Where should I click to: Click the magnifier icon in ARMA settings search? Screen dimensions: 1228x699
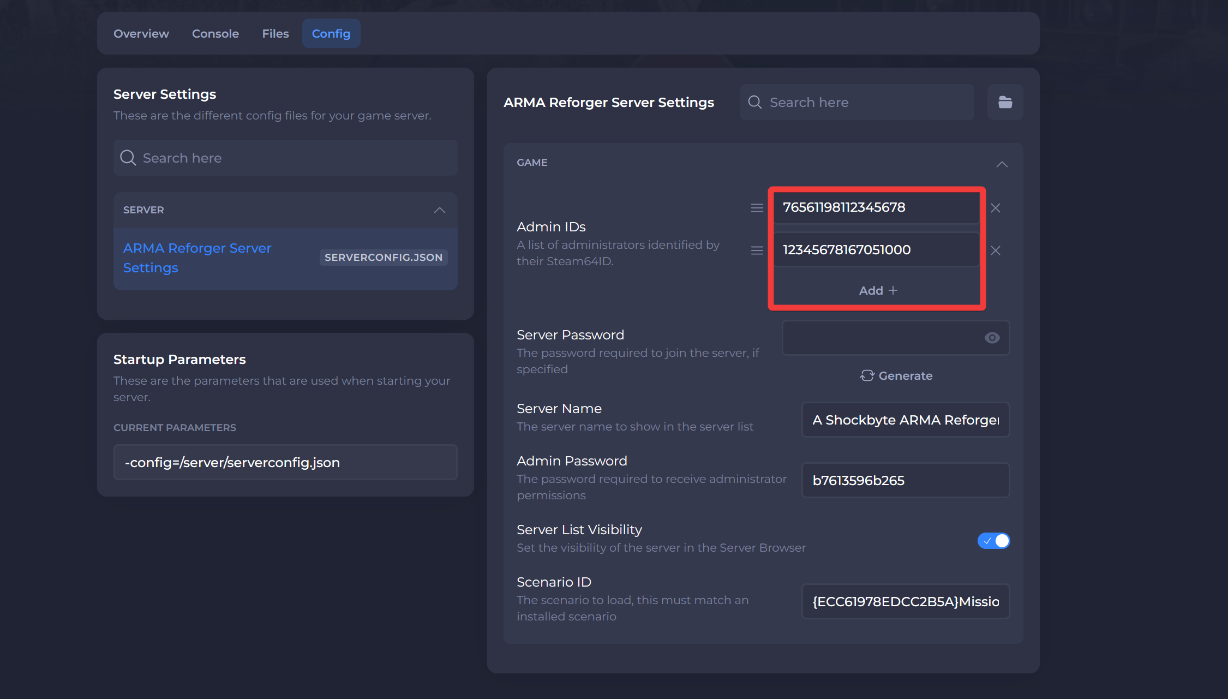coord(754,102)
